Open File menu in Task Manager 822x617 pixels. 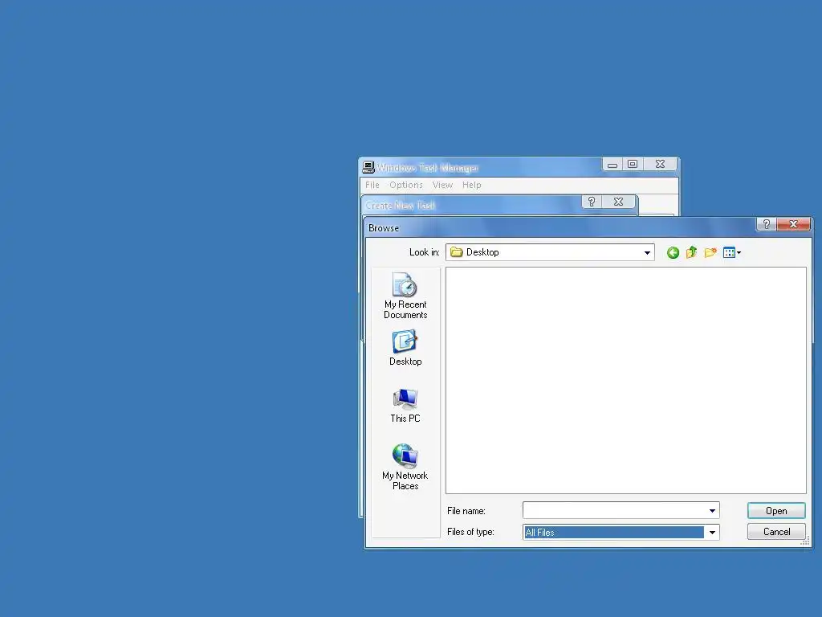[x=372, y=186]
